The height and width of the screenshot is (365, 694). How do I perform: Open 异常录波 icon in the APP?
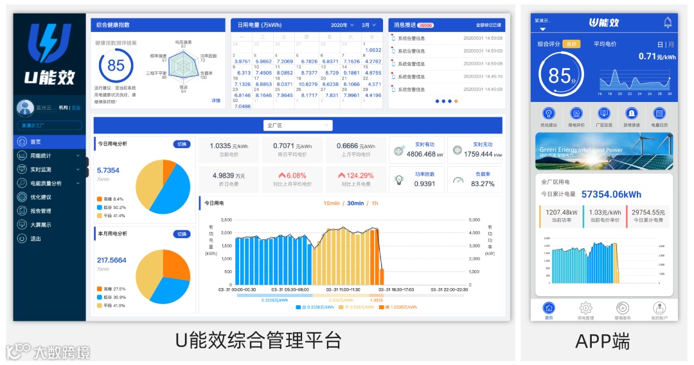(632, 113)
